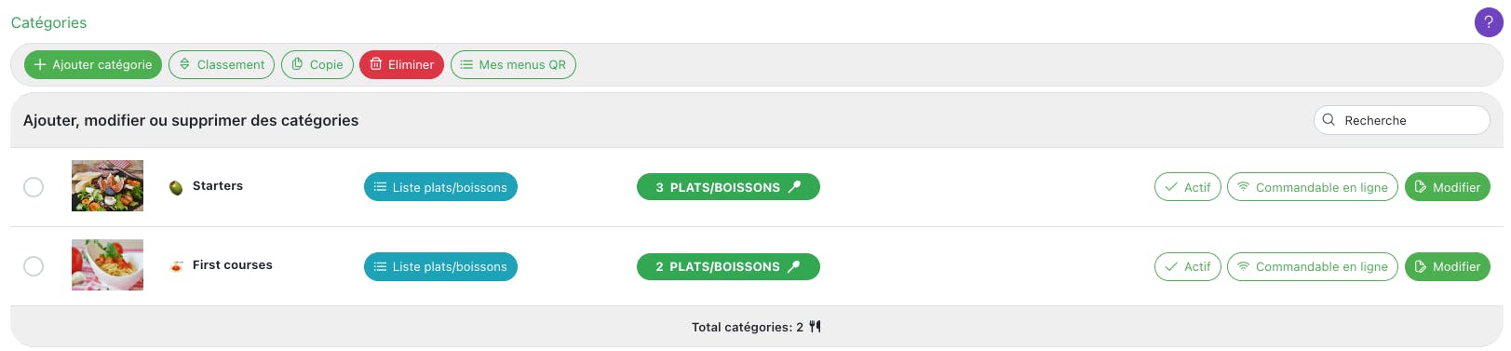Toggle Commandable en ligne for Starters

tap(1312, 187)
